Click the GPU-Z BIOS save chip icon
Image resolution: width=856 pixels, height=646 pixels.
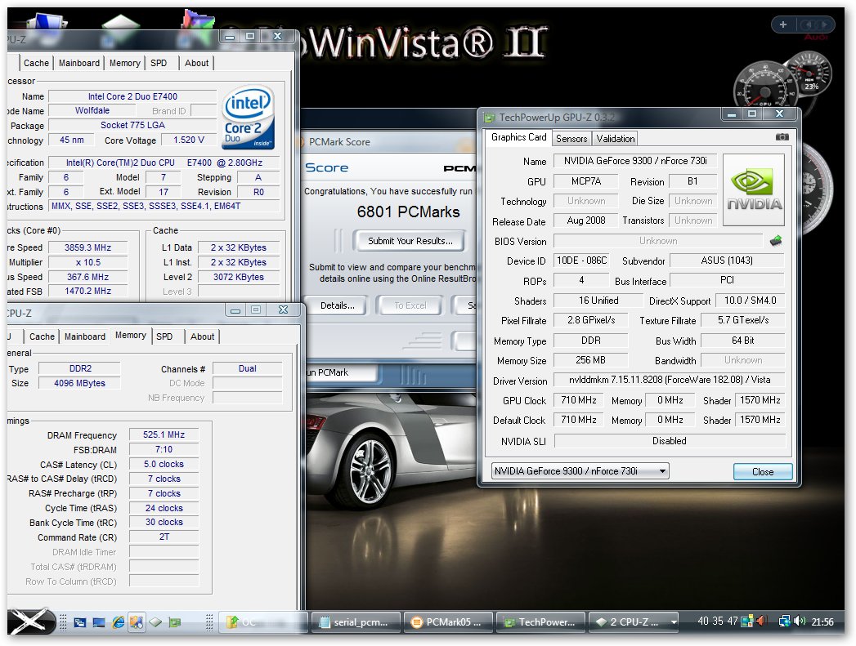[776, 240]
